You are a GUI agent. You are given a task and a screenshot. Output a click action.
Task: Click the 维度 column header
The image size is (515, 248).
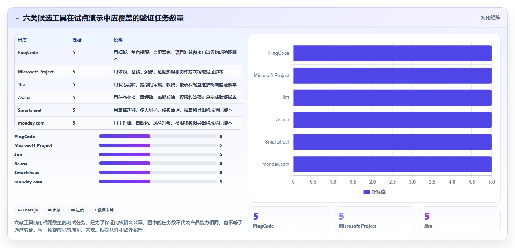click(x=22, y=40)
